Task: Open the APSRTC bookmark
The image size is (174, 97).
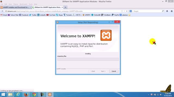Action: pyautogui.click(x=86, y=15)
